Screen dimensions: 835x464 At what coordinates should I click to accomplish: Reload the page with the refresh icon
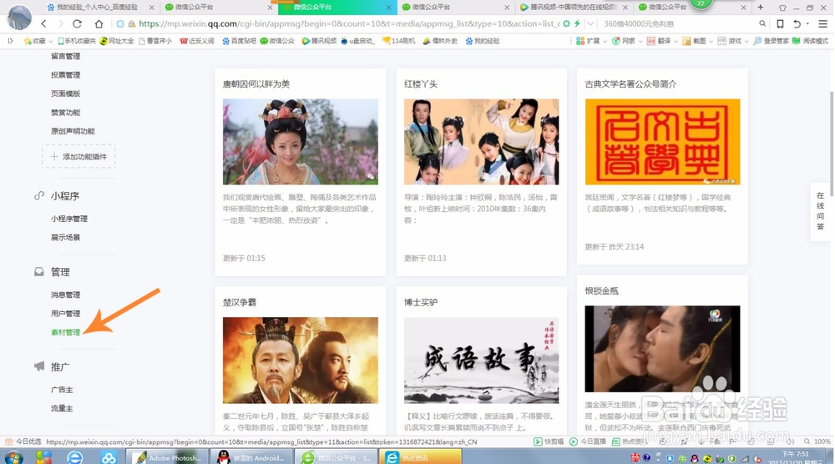(x=77, y=23)
